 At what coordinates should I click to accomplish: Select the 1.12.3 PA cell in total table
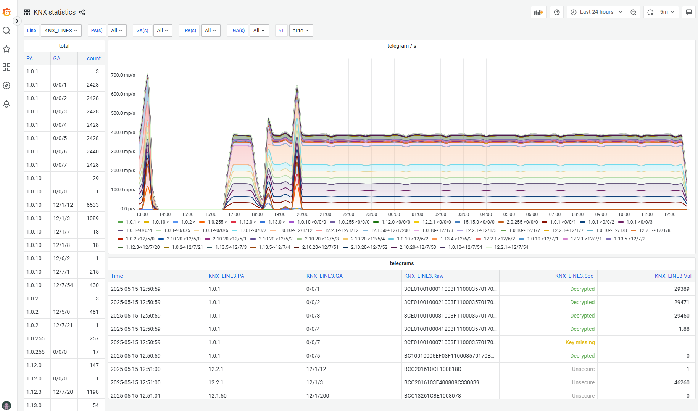click(x=37, y=392)
